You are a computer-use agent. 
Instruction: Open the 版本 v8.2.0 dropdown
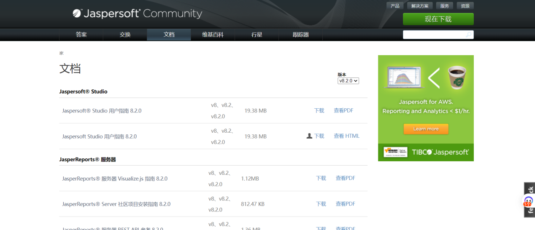coord(348,80)
